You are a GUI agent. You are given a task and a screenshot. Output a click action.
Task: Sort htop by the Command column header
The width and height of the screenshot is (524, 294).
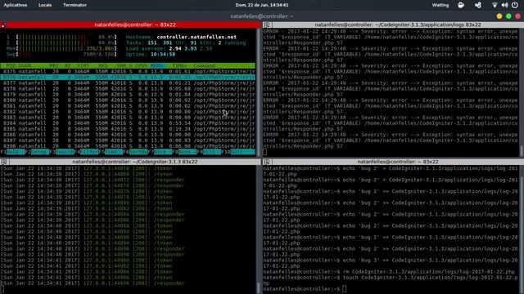pyautogui.click(x=204, y=65)
